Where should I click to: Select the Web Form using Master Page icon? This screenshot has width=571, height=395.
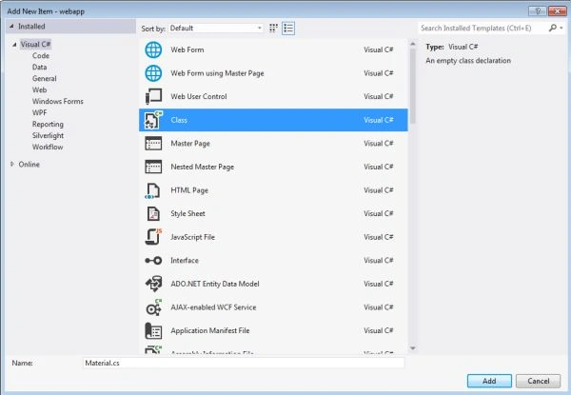153,73
